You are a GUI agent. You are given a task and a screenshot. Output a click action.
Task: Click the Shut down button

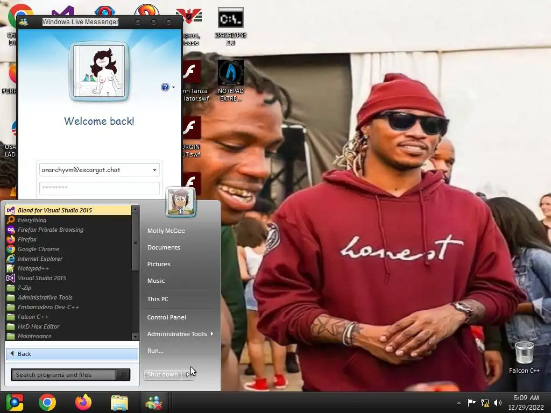[163, 374]
